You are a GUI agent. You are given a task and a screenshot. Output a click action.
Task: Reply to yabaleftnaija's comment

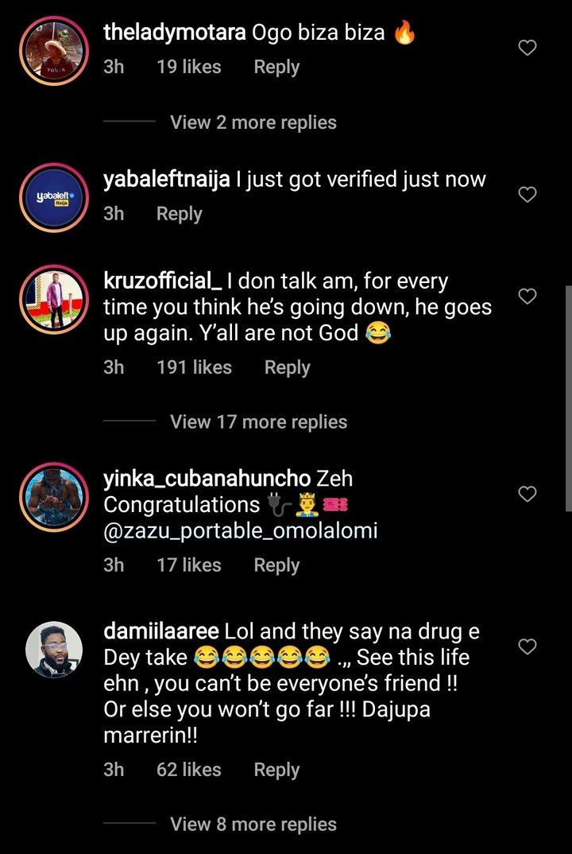coord(179,214)
